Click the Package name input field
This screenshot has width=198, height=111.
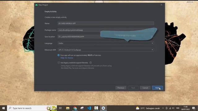106,30
